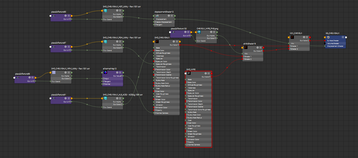Expand Coat Color attribute on SHD_CHEVEUX
The width and height of the screenshot is (358, 158).
click(x=155, y=91)
